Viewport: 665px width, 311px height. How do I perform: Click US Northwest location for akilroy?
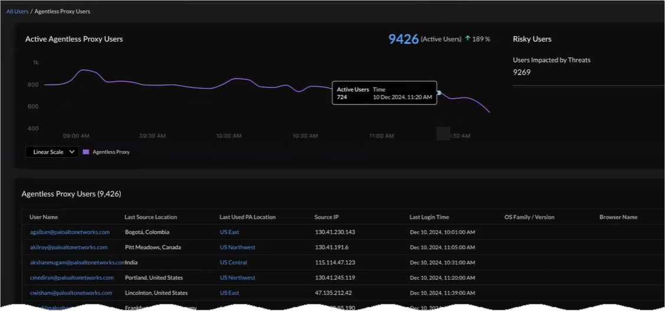click(x=238, y=247)
